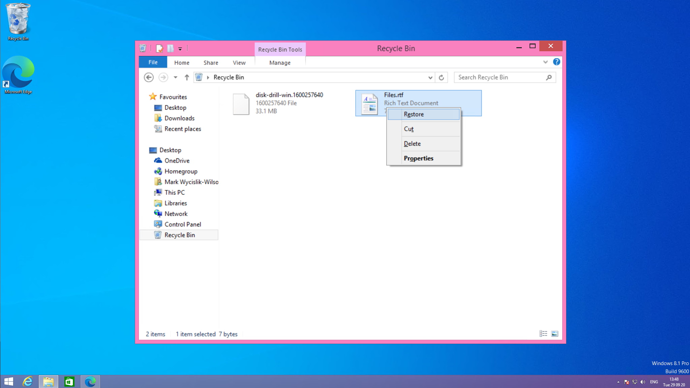Click File Explorer taskbar button

[48, 382]
